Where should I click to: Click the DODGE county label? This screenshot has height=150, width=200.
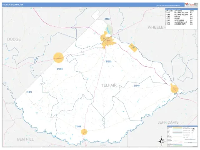click(x=14, y=39)
